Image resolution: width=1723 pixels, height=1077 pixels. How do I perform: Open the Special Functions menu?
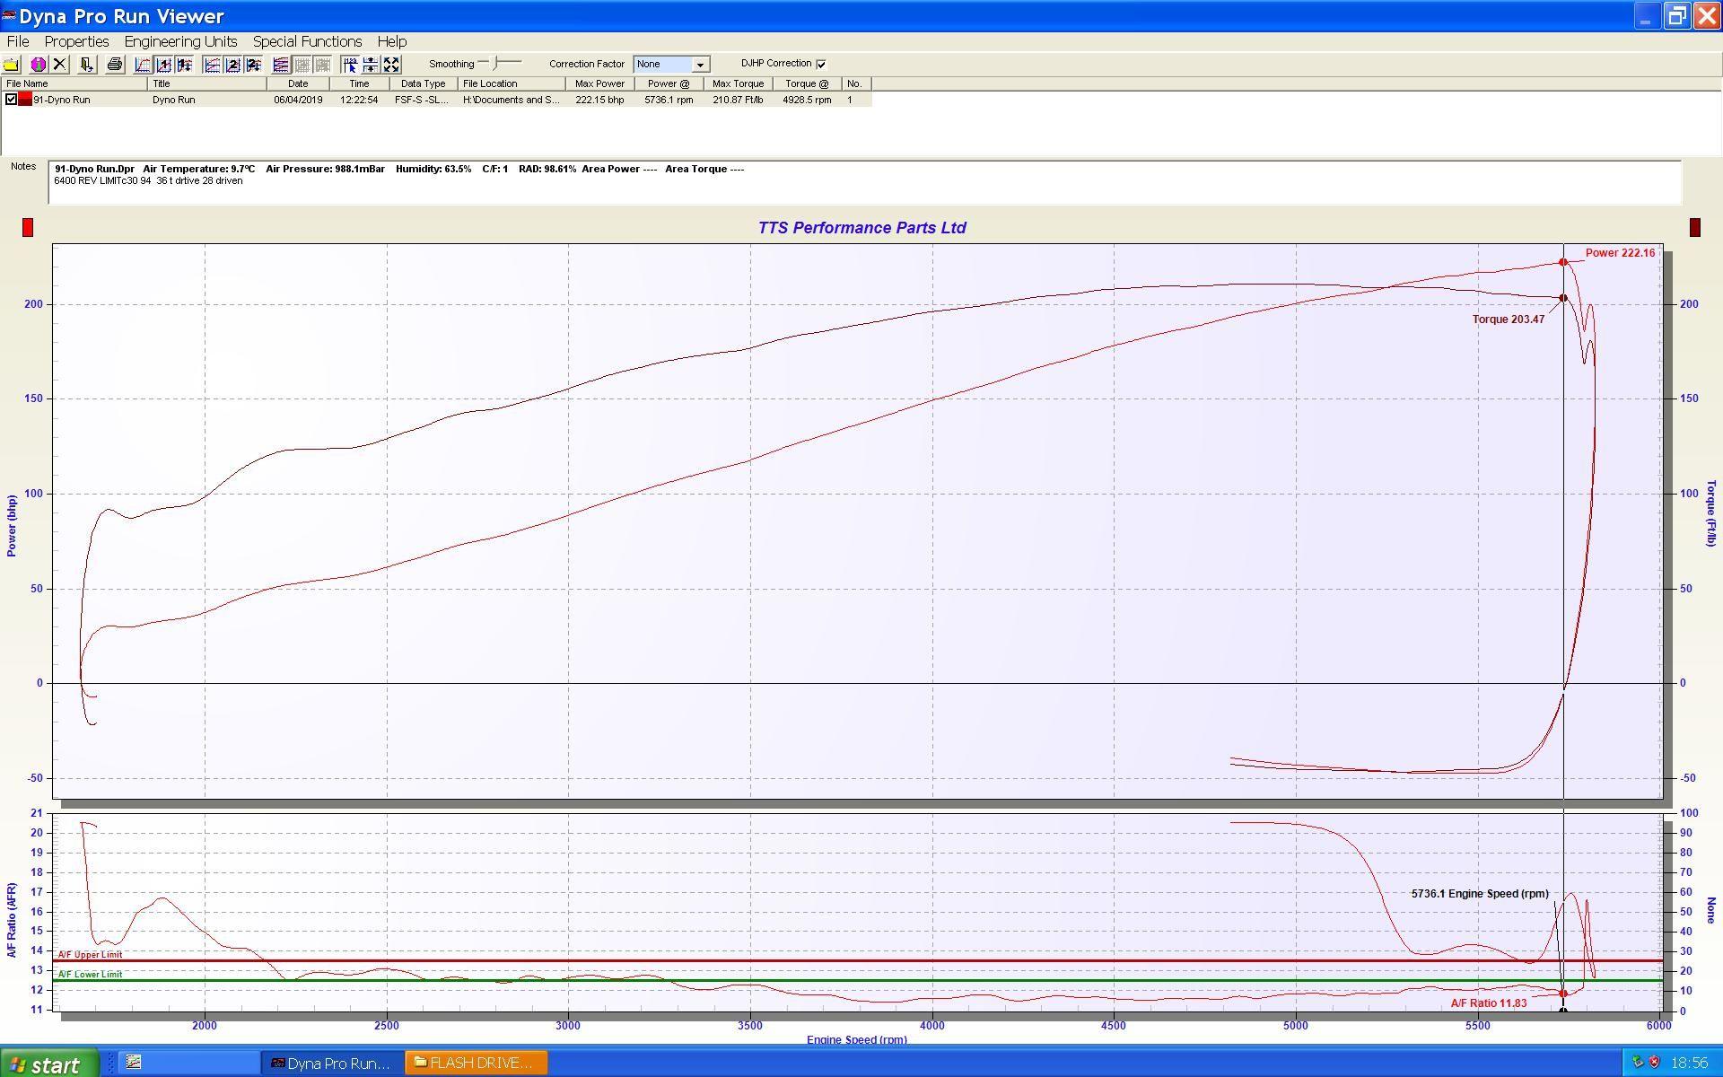(307, 41)
